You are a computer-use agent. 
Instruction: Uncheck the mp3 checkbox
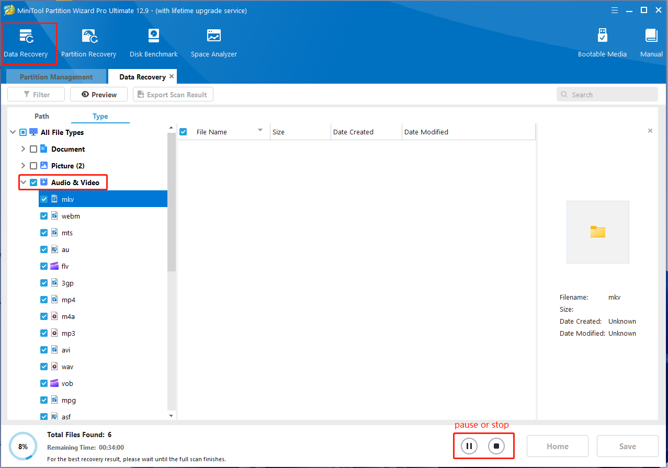tap(44, 333)
